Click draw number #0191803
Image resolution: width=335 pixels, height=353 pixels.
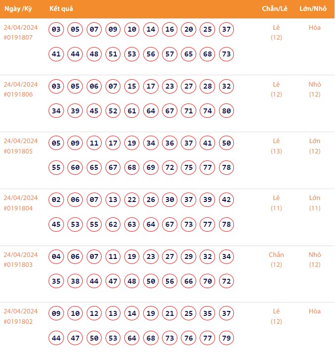pyautogui.click(x=18, y=264)
